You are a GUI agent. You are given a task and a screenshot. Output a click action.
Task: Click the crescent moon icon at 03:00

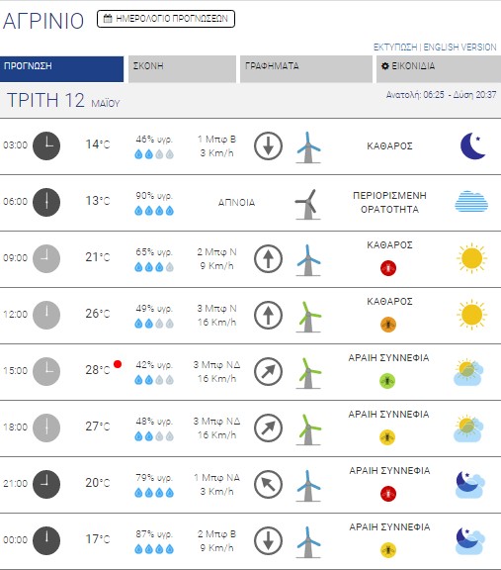pos(472,145)
